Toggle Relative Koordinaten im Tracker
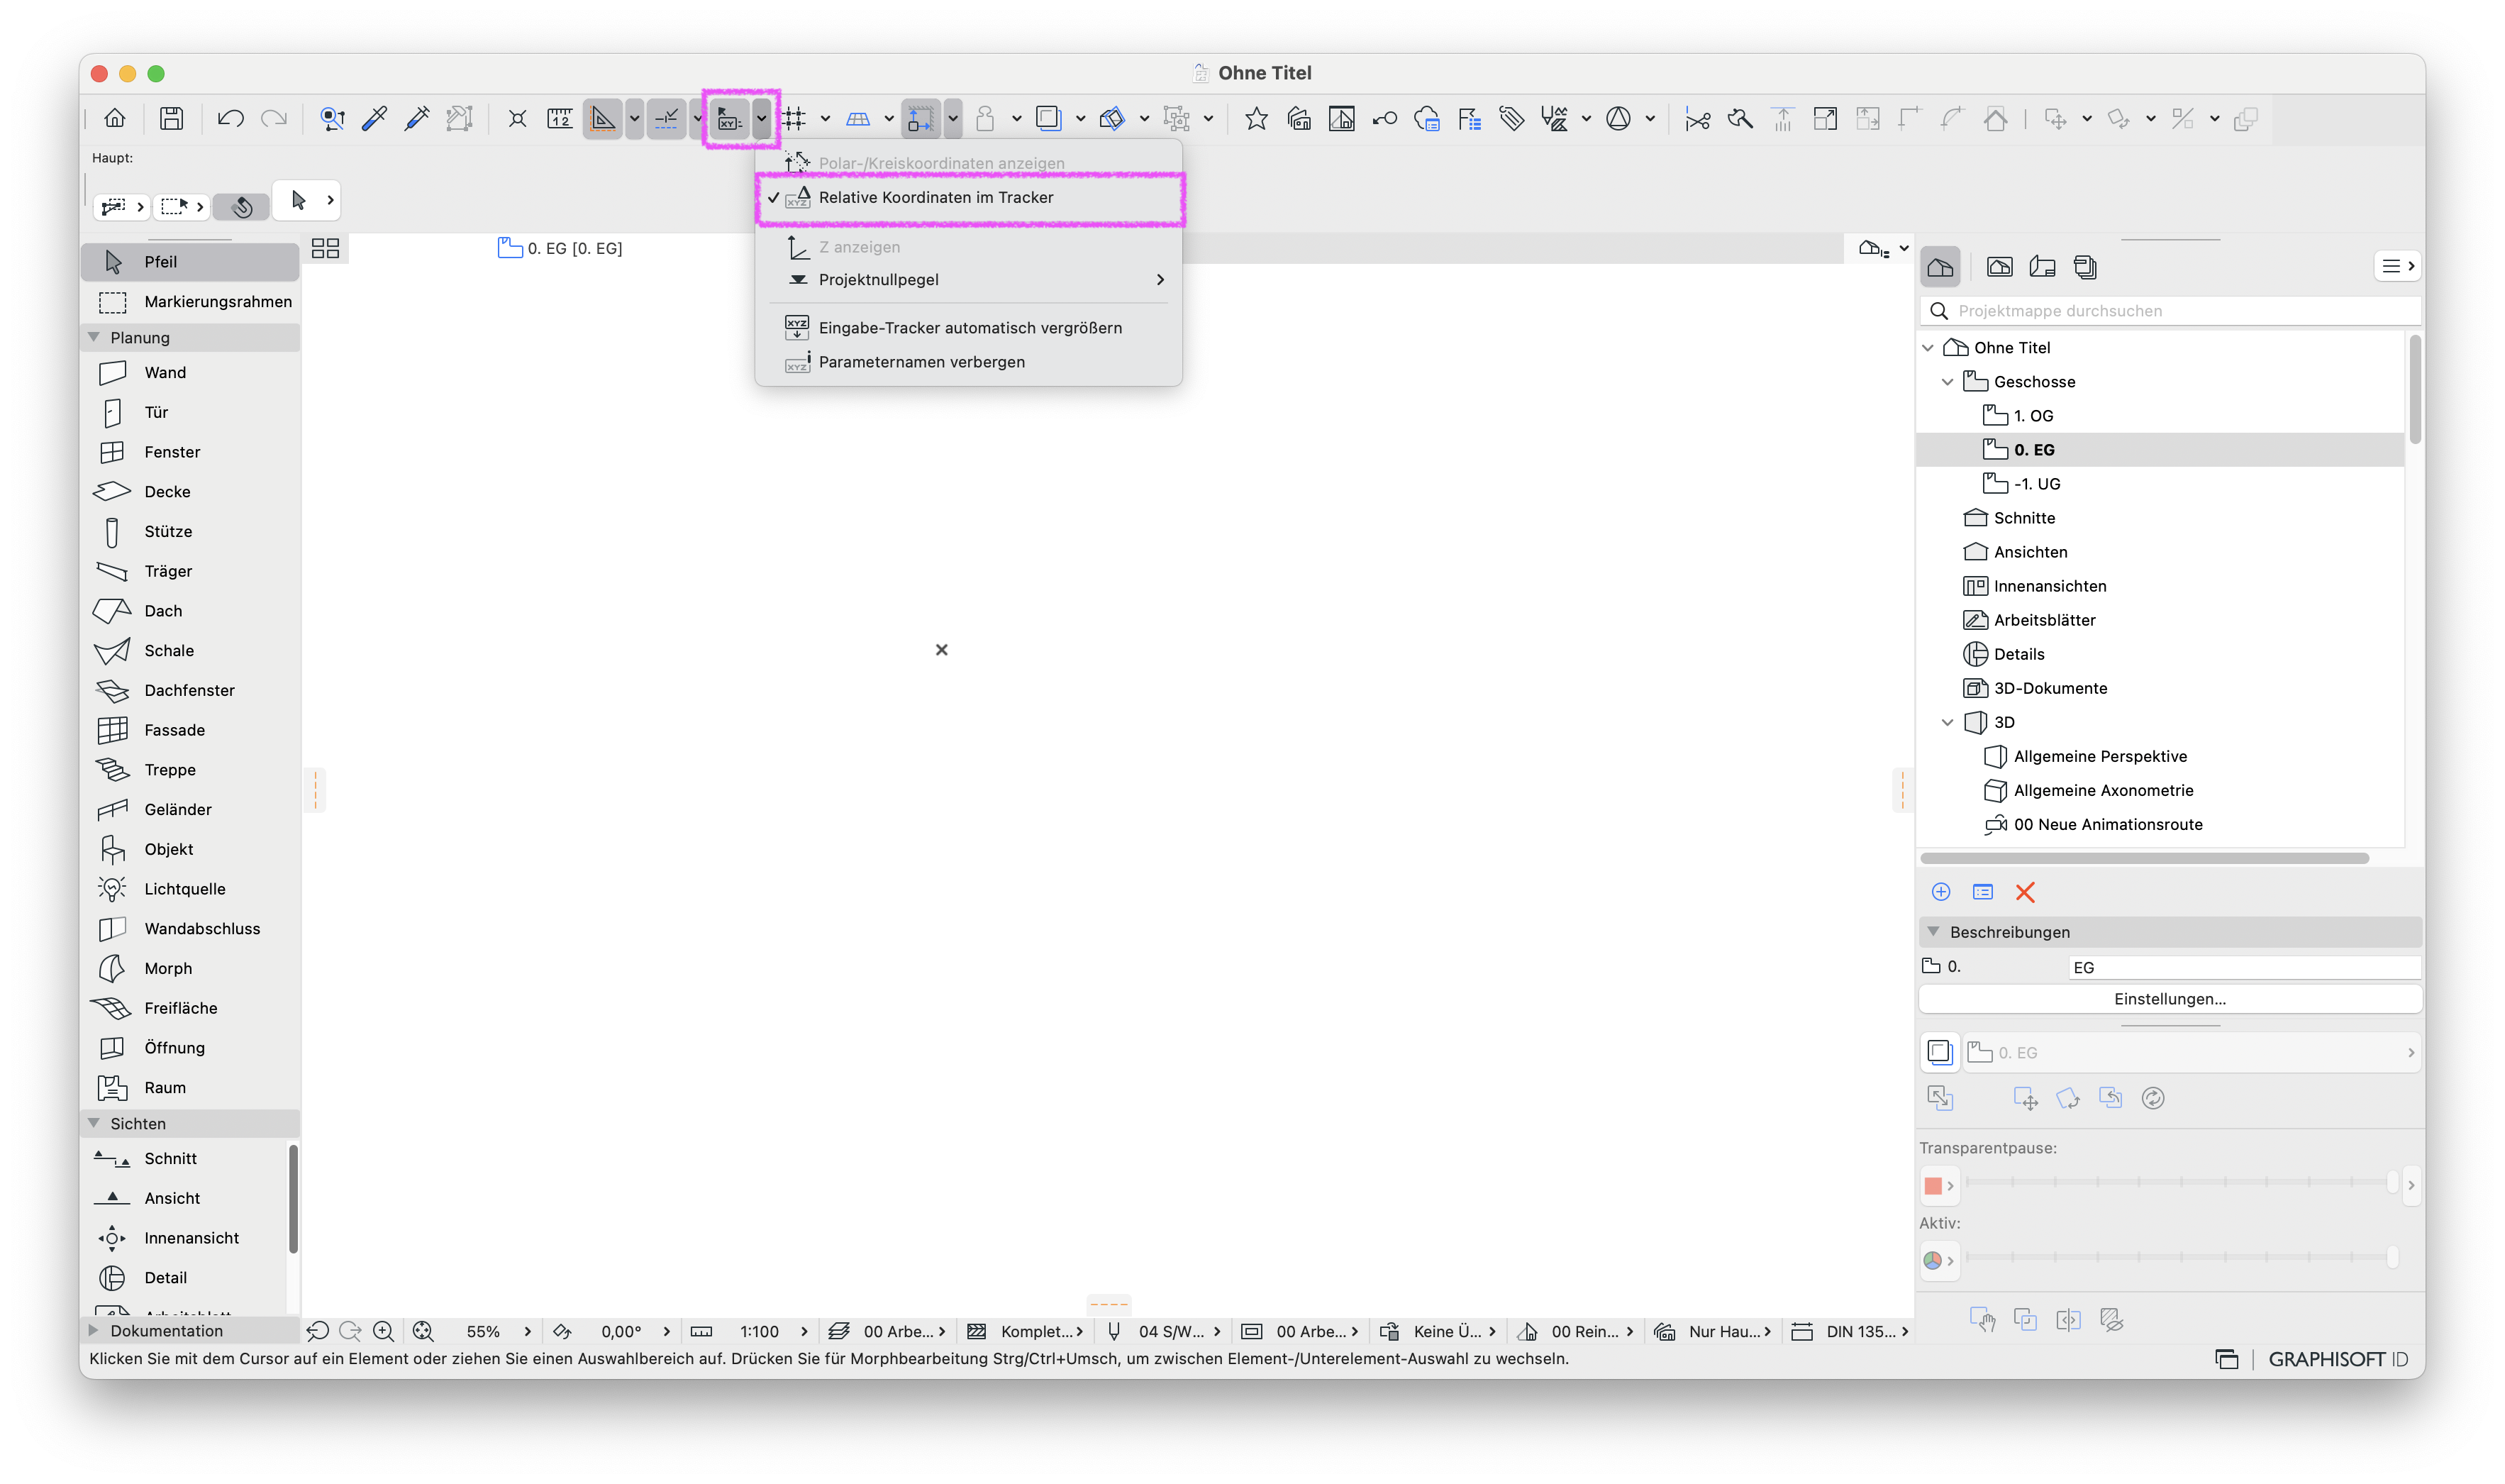The image size is (2505, 1484). [x=969, y=198]
